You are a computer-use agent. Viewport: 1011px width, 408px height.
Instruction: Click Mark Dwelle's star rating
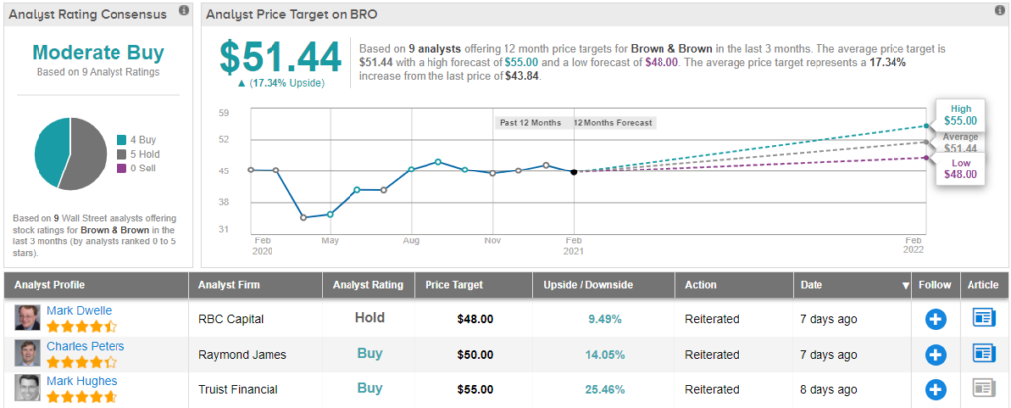pyautogui.click(x=82, y=326)
